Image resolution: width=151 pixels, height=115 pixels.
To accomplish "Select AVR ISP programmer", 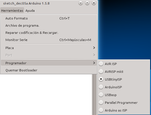I will pos(124,64).
